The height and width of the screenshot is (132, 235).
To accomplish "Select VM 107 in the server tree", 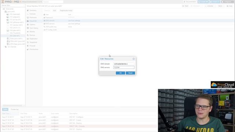I will click(x=15, y=36).
